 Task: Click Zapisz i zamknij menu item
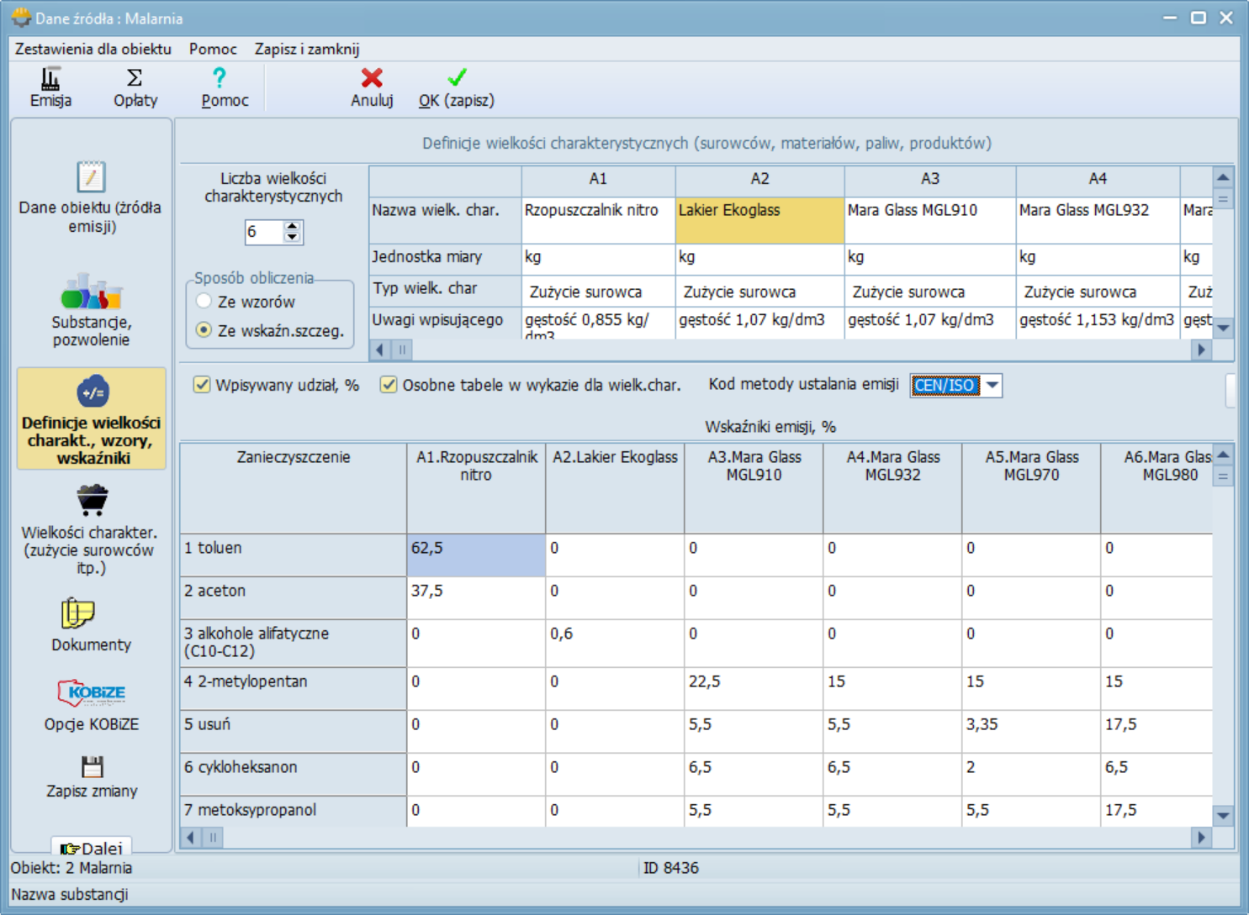coord(307,49)
